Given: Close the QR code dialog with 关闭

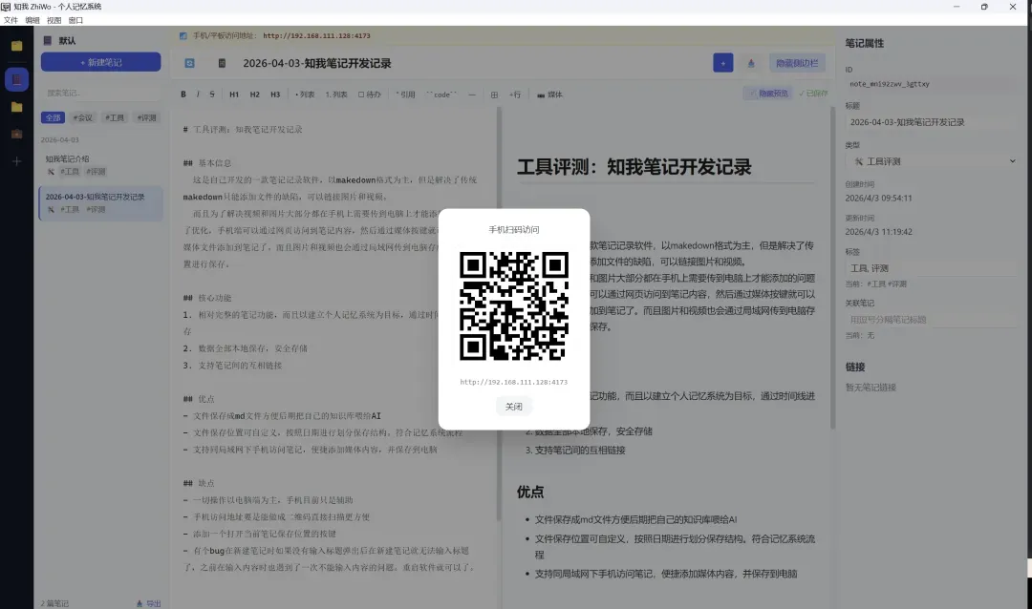Looking at the screenshot, I should (513, 407).
